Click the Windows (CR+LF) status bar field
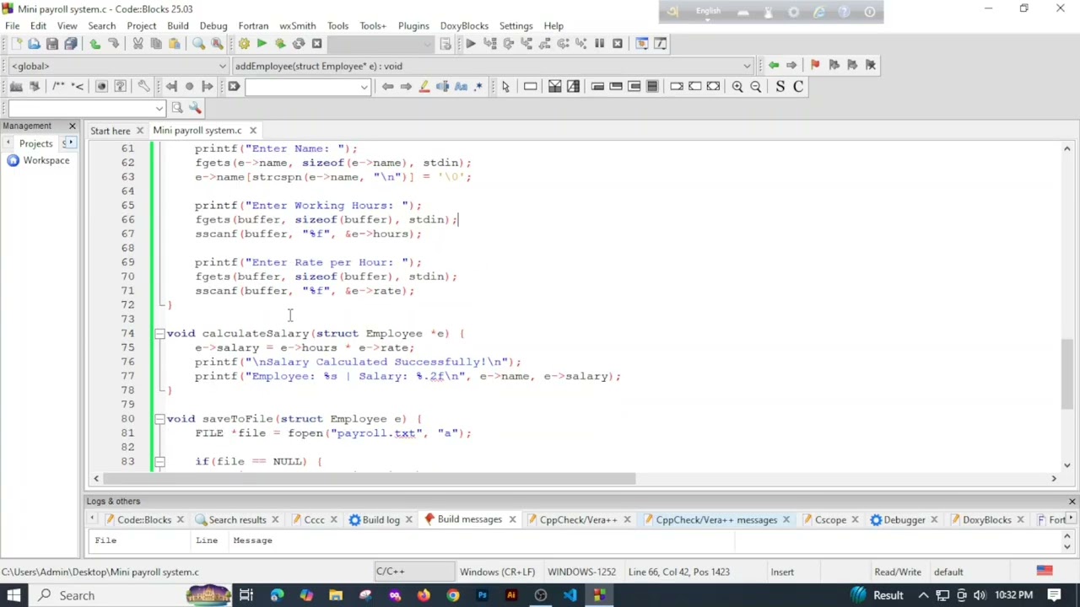Viewport: 1080px width, 607px height. (497, 572)
